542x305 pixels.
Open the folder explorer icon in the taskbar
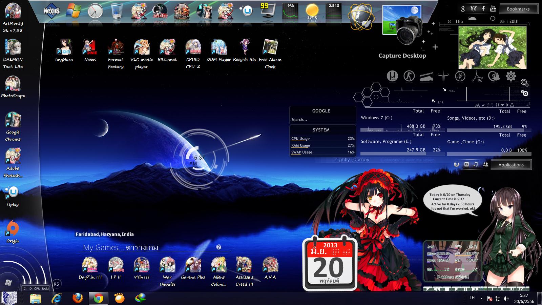35,298
